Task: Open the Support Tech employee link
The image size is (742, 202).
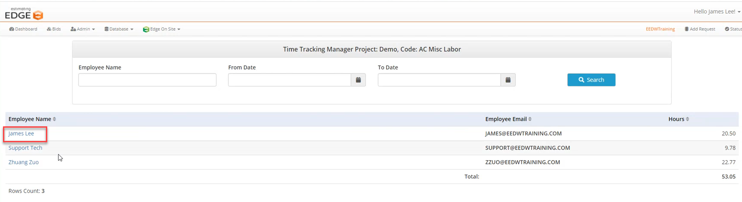Action: [25, 148]
